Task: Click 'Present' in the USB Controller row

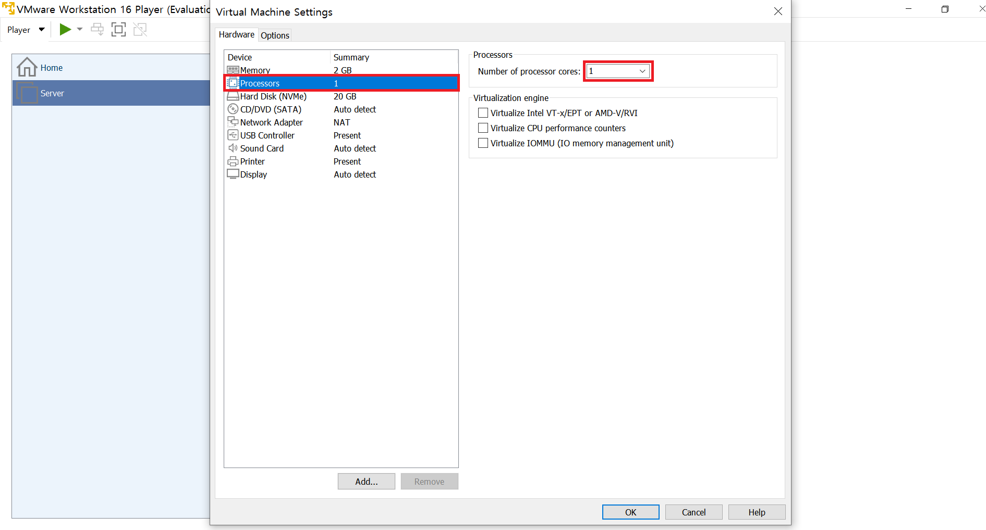Action: pos(347,135)
